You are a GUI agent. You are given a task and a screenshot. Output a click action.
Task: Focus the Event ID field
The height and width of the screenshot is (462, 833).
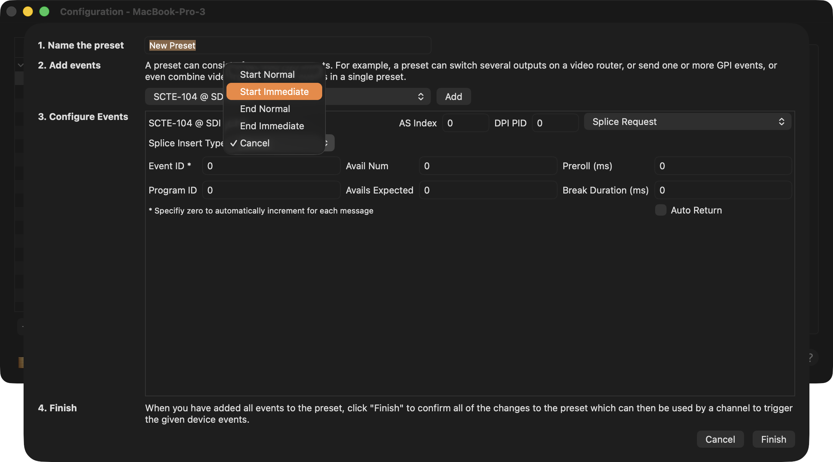271,166
